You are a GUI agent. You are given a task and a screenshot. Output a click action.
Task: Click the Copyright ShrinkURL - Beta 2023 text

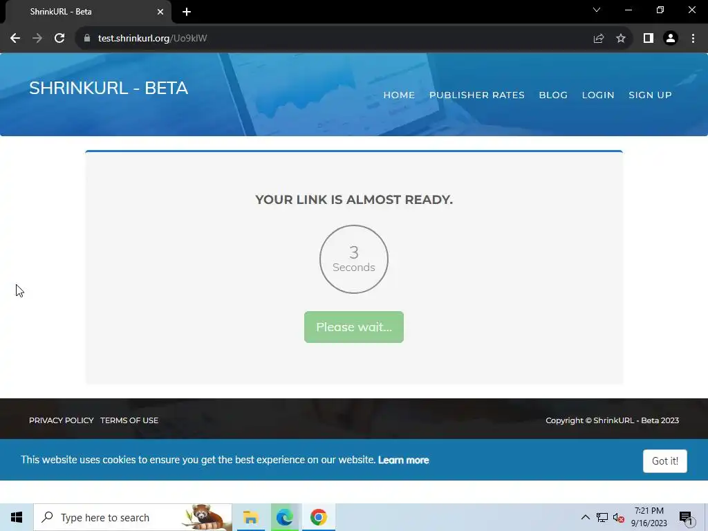pos(613,420)
